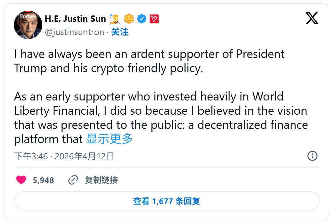Click the display name H.E. Justin Sun

tap(75, 19)
